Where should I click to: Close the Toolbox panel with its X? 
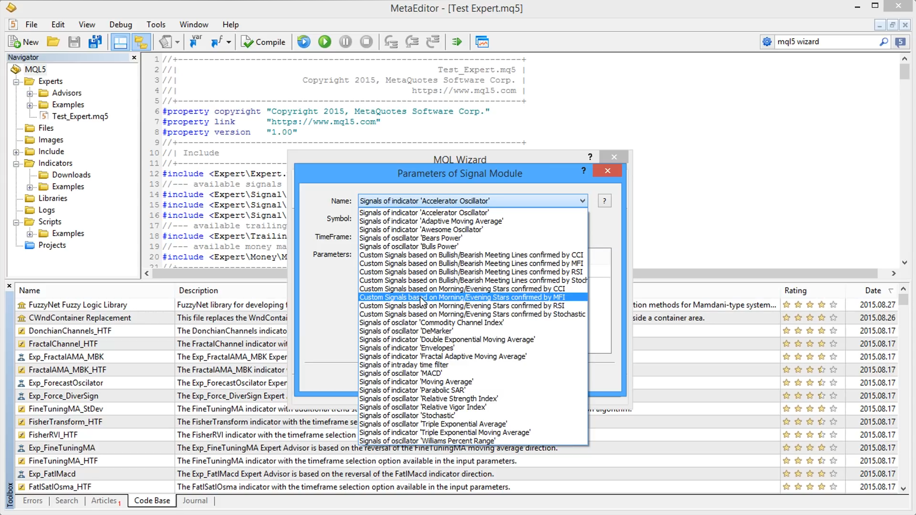(9, 286)
